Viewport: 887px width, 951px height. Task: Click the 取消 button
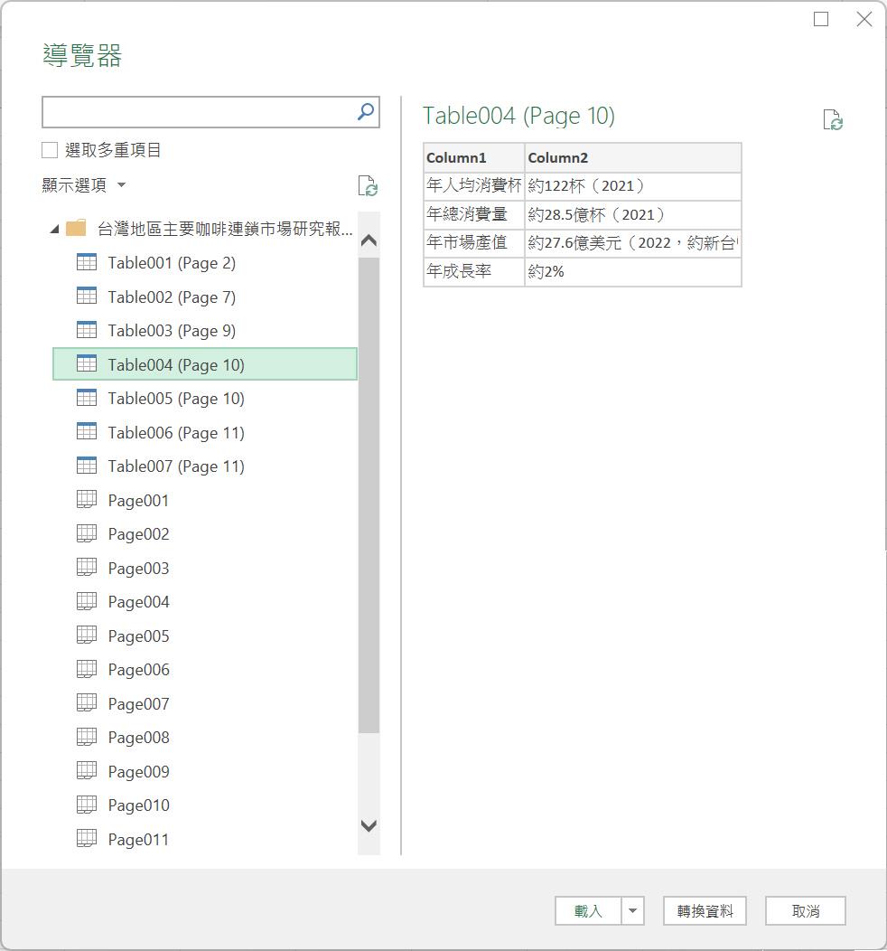pos(805,911)
